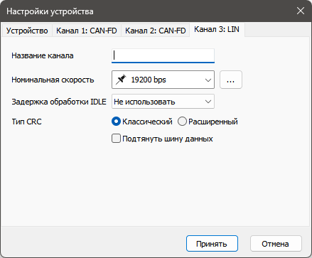Expand the Номинальная скорость dropdown arrow
The height and width of the screenshot is (258, 312).
pyautogui.click(x=208, y=80)
